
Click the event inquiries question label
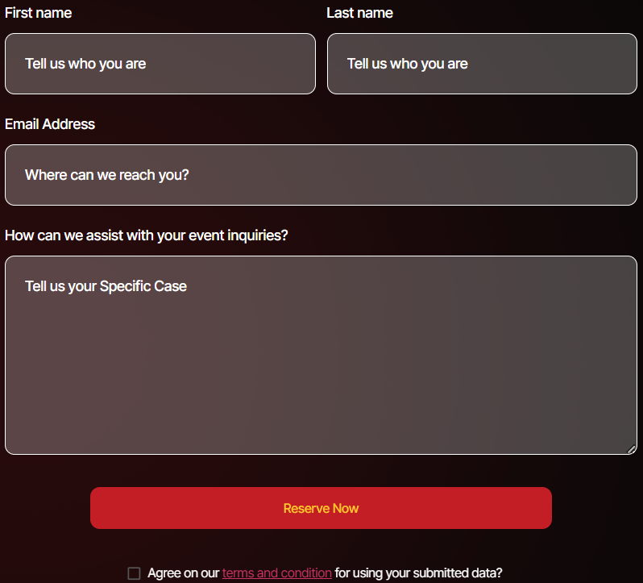click(146, 235)
